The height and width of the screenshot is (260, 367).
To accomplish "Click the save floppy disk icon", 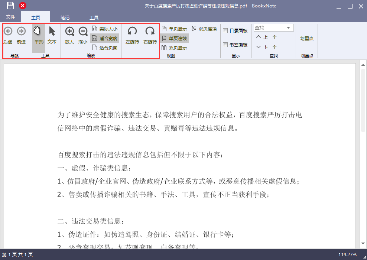I will 10,5.
